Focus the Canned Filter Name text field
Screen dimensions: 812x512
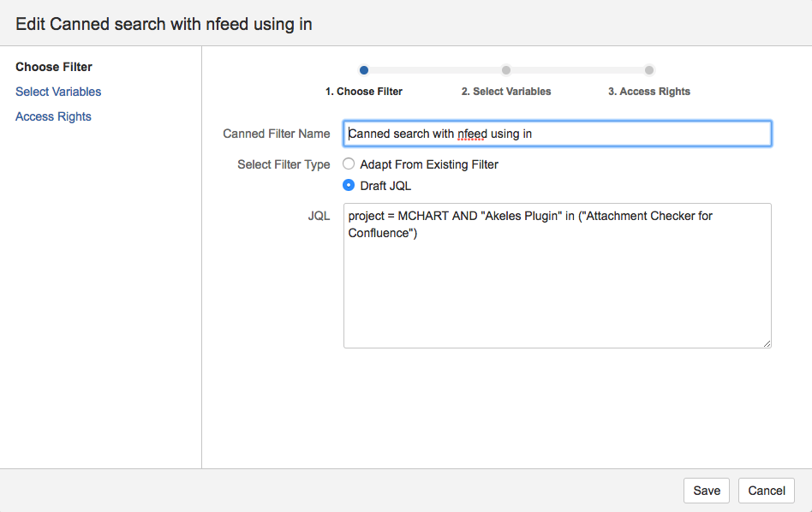(x=557, y=134)
